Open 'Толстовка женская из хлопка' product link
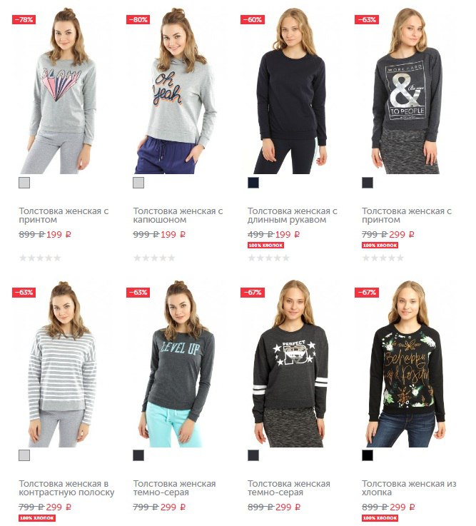 click(409, 488)
